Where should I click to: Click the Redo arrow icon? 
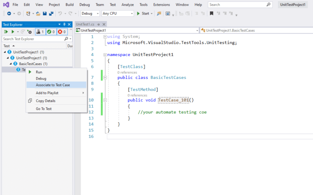pos(70,13)
